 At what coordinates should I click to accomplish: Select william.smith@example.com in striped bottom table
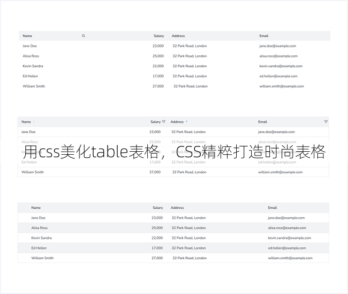(290, 258)
